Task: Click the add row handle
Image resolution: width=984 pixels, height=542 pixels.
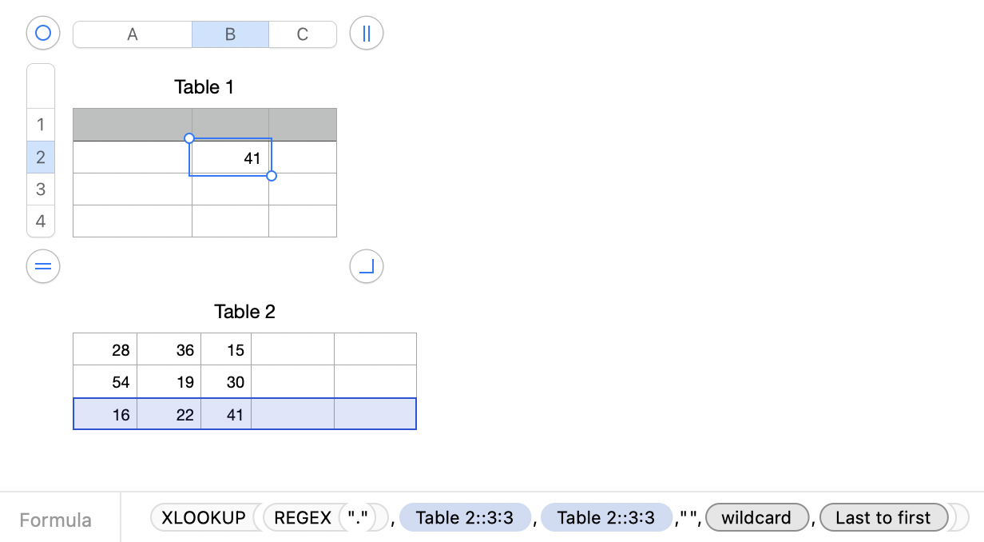Action: (43, 266)
